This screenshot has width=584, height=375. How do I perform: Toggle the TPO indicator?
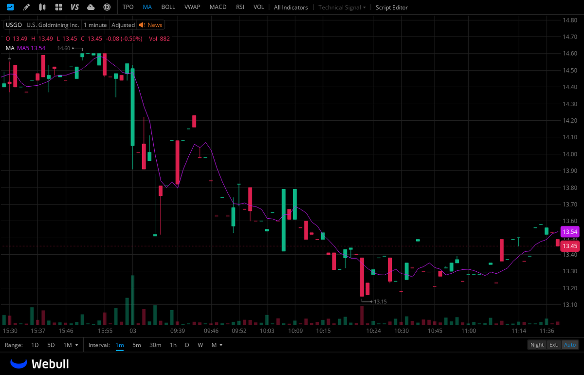[x=128, y=7]
